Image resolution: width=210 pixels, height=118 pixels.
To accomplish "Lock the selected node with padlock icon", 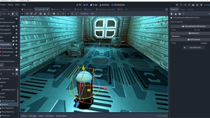I will [45, 14].
